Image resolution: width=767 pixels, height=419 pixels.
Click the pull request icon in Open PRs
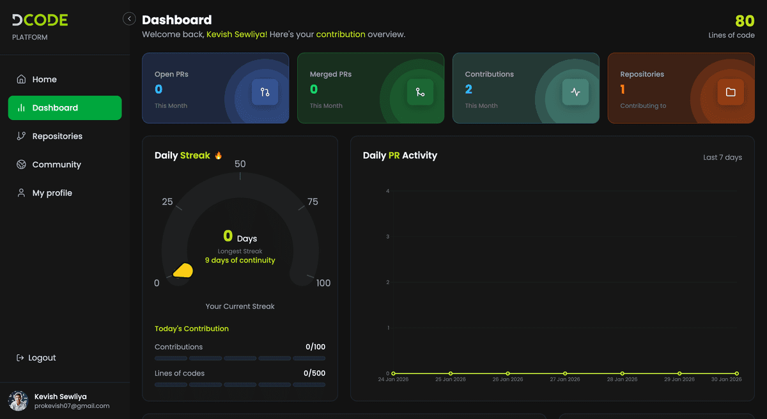[265, 92]
